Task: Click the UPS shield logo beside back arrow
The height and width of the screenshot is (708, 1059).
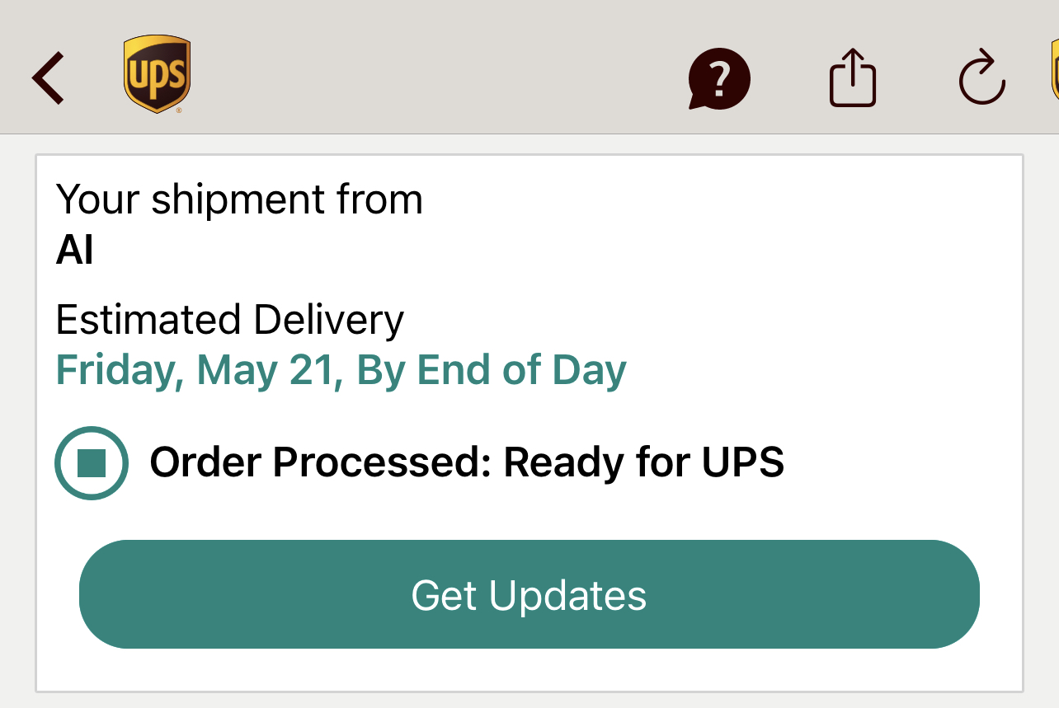Action: pos(157,74)
